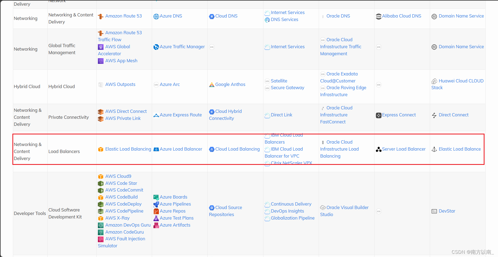Click the Cloud Load Balancing icon
Image resolution: width=498 pixels, height=257 pixels.
pyautogui.click(x=212, y=149)
